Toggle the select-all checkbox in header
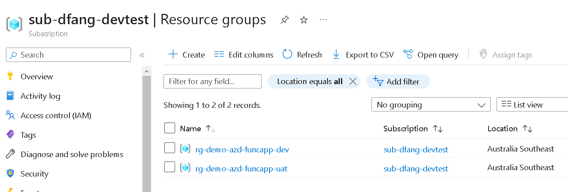This screenshot has width=568, height=192. click(x=169, y=128)
